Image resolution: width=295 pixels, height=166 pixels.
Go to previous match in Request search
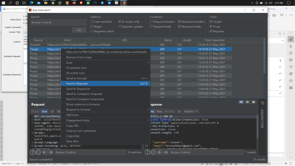[x=45, y=152]
